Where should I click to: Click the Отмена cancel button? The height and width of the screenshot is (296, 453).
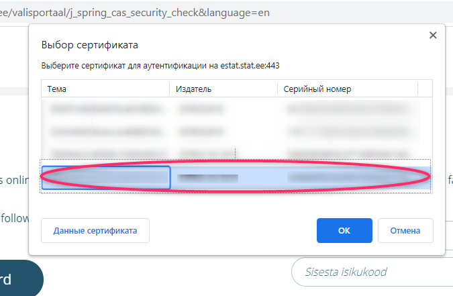405,230
